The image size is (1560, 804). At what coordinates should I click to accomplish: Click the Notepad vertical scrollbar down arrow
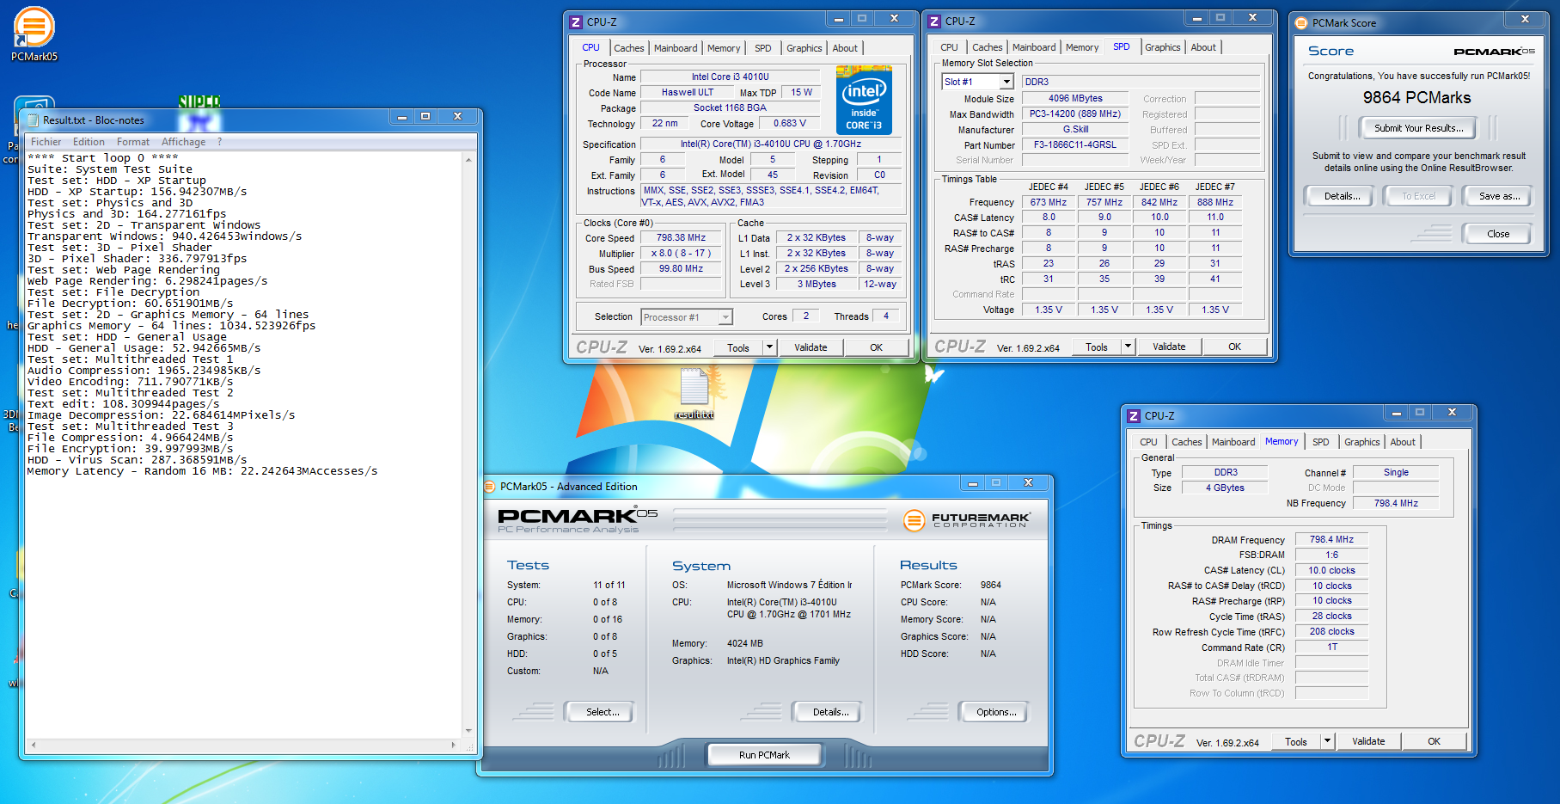(468, 731)
